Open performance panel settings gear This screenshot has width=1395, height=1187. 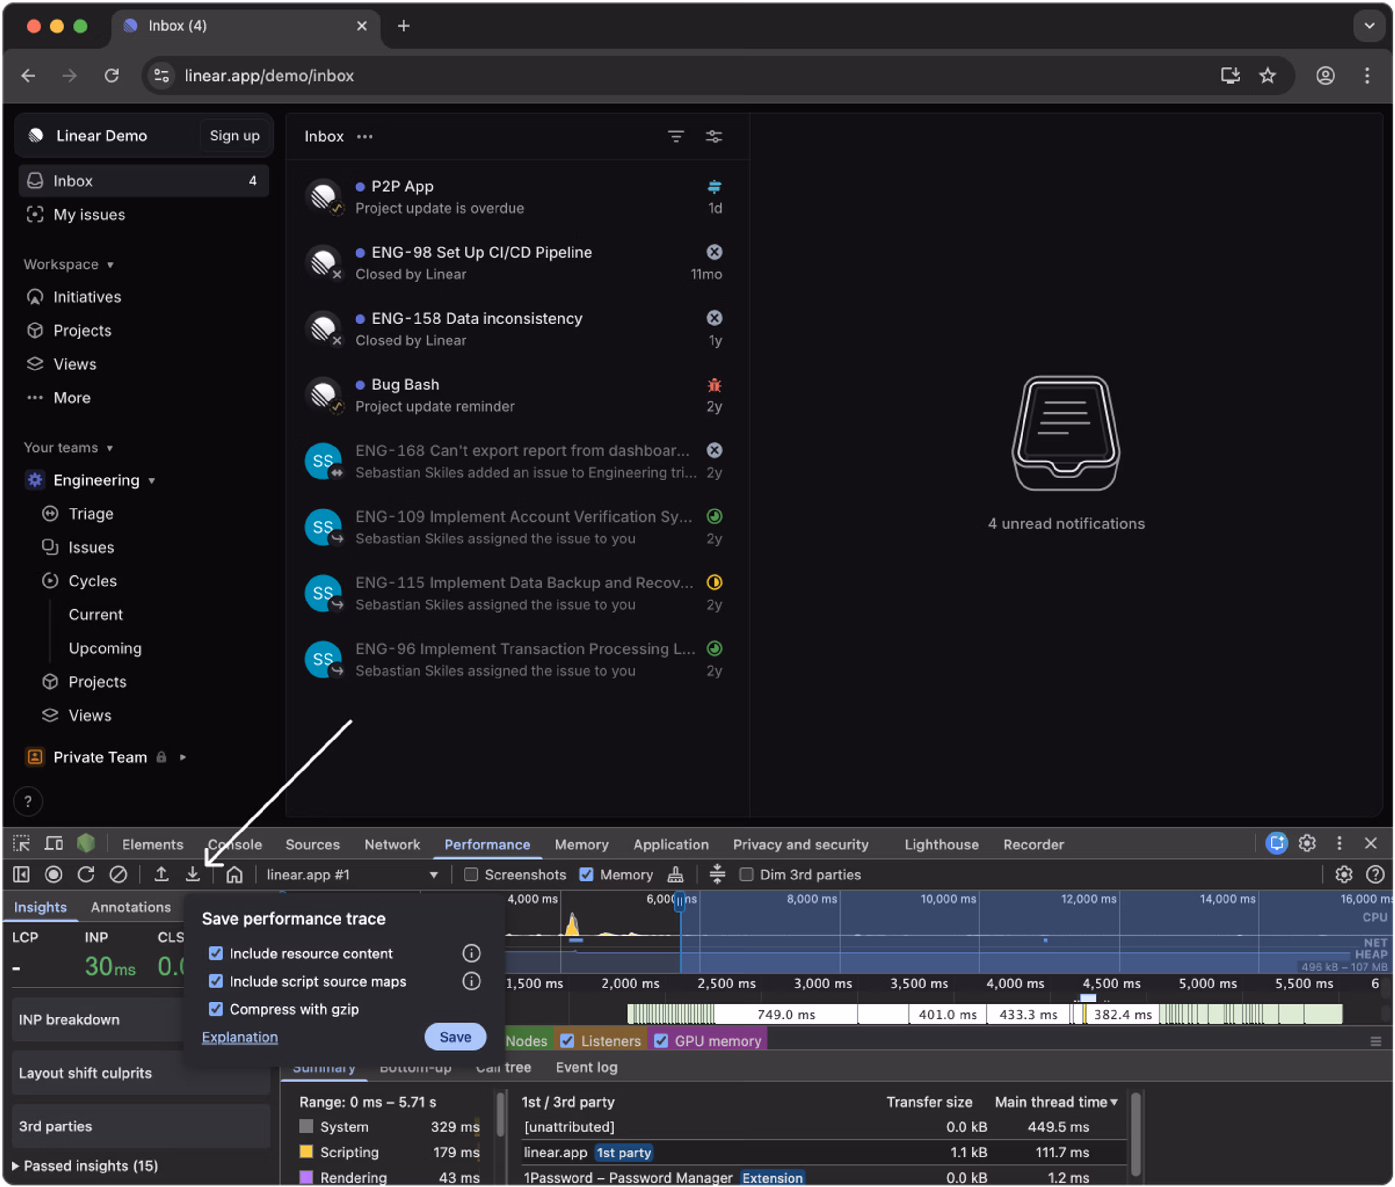pos(1344,874)
